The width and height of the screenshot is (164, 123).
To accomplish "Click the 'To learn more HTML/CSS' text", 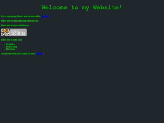I will point(11,54).
